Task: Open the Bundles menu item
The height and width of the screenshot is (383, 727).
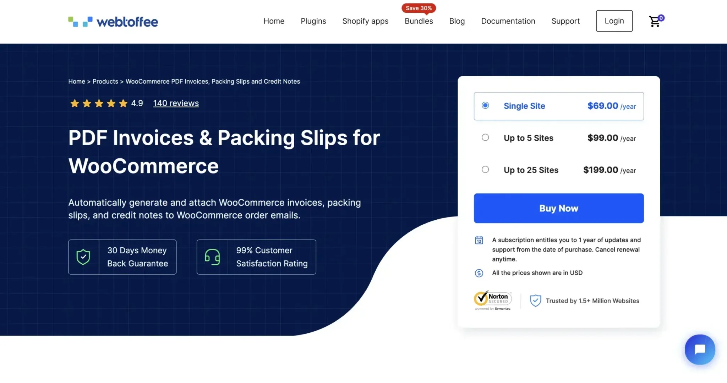Action: pos(419,21)
